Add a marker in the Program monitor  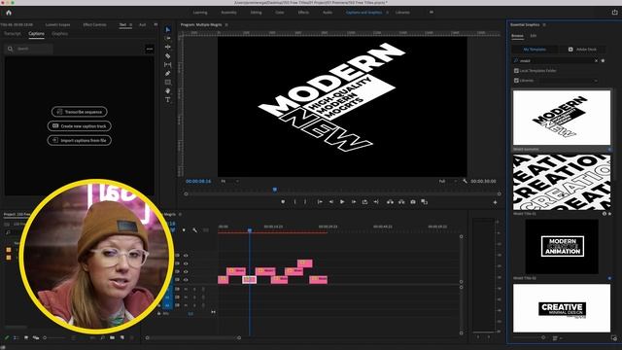point(283,202)
